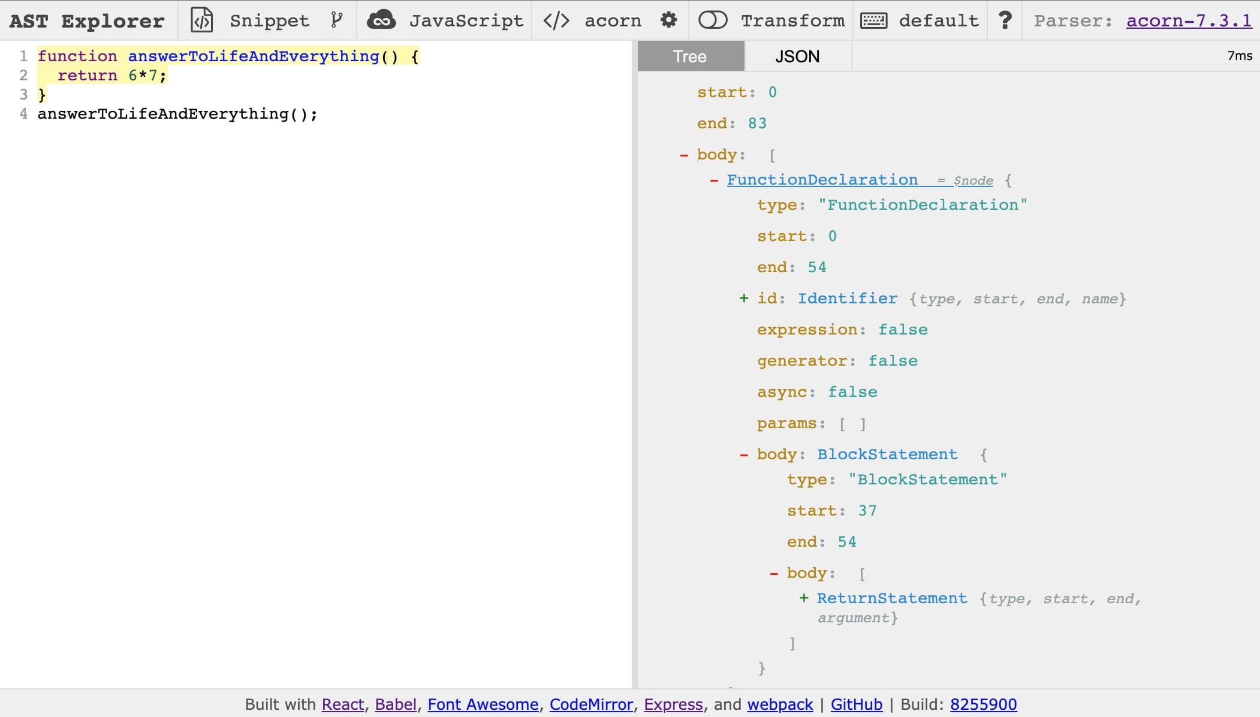Viewport: 1260px width, 717px height.
Task: Open the JavaScript language menu
Action: coord(466,20)
